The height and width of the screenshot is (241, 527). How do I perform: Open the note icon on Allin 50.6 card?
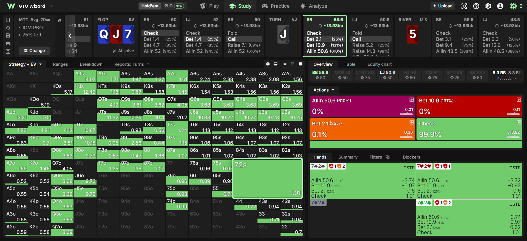pos(412,100)
